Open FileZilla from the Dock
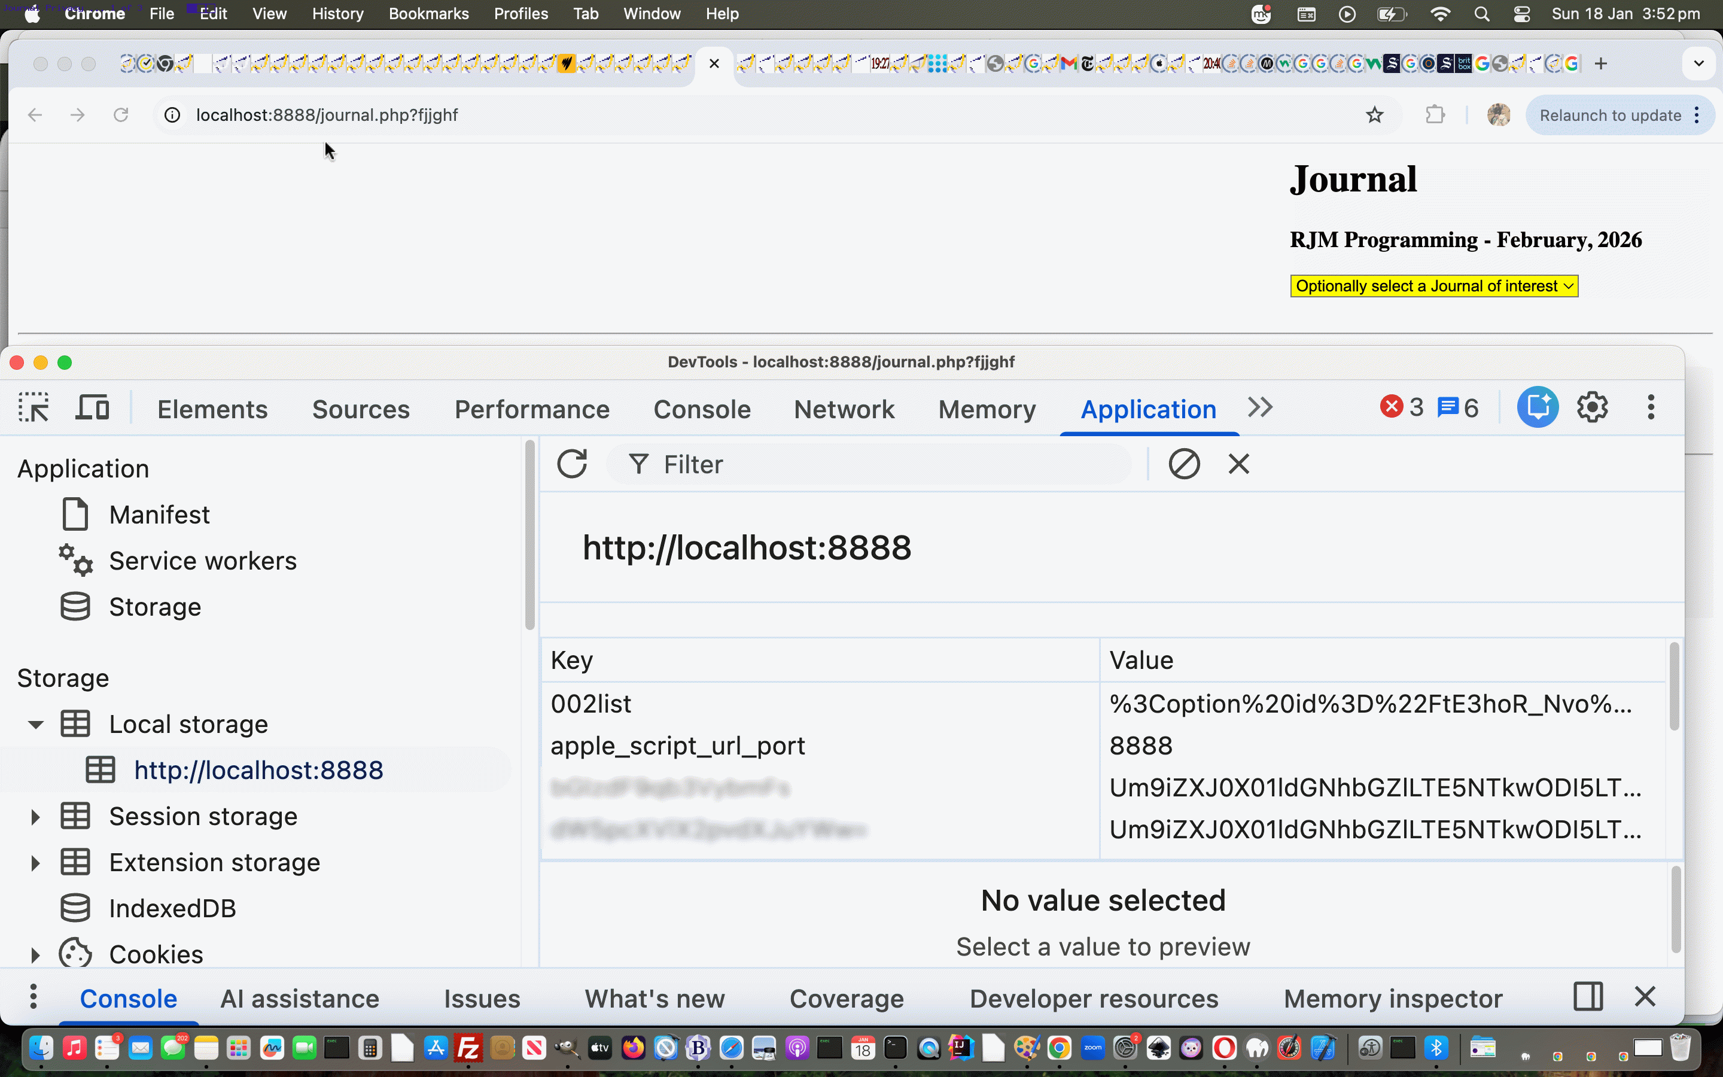Viewport: 1723px width, 1077px height. [468, 1047]
